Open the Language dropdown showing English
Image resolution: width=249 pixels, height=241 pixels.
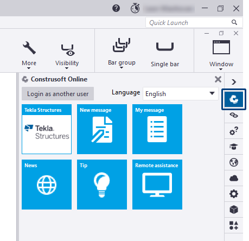pyautogui.click(x=181, y=94)
